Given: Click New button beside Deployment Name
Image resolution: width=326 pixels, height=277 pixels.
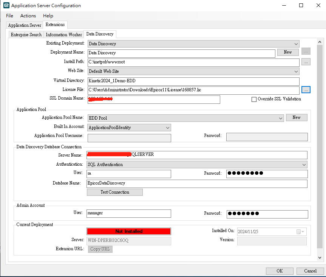Looking at the screenshot, I should (288, 52).
